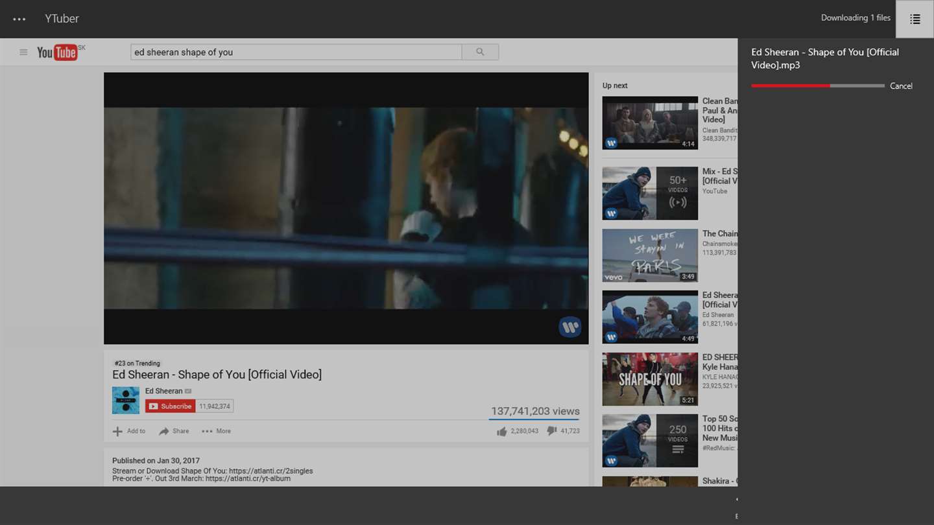Go to YouTube home via logo
934x525 pixels.
tap(57, 52)
